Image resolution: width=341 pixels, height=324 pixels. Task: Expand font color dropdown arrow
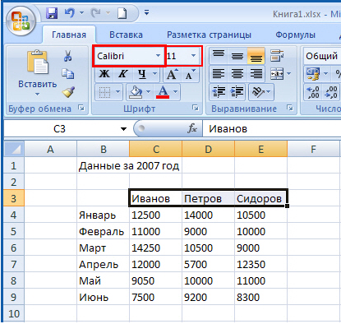[176, 92]
